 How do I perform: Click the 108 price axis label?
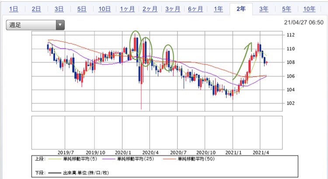[x=290, y=63]
